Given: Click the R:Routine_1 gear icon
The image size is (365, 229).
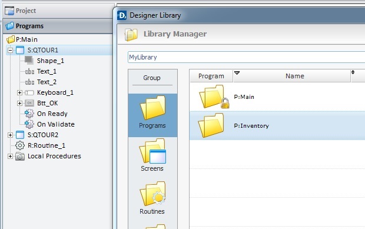Looking at the screenshot, I should pyautogui.click(x=20, y=145).
